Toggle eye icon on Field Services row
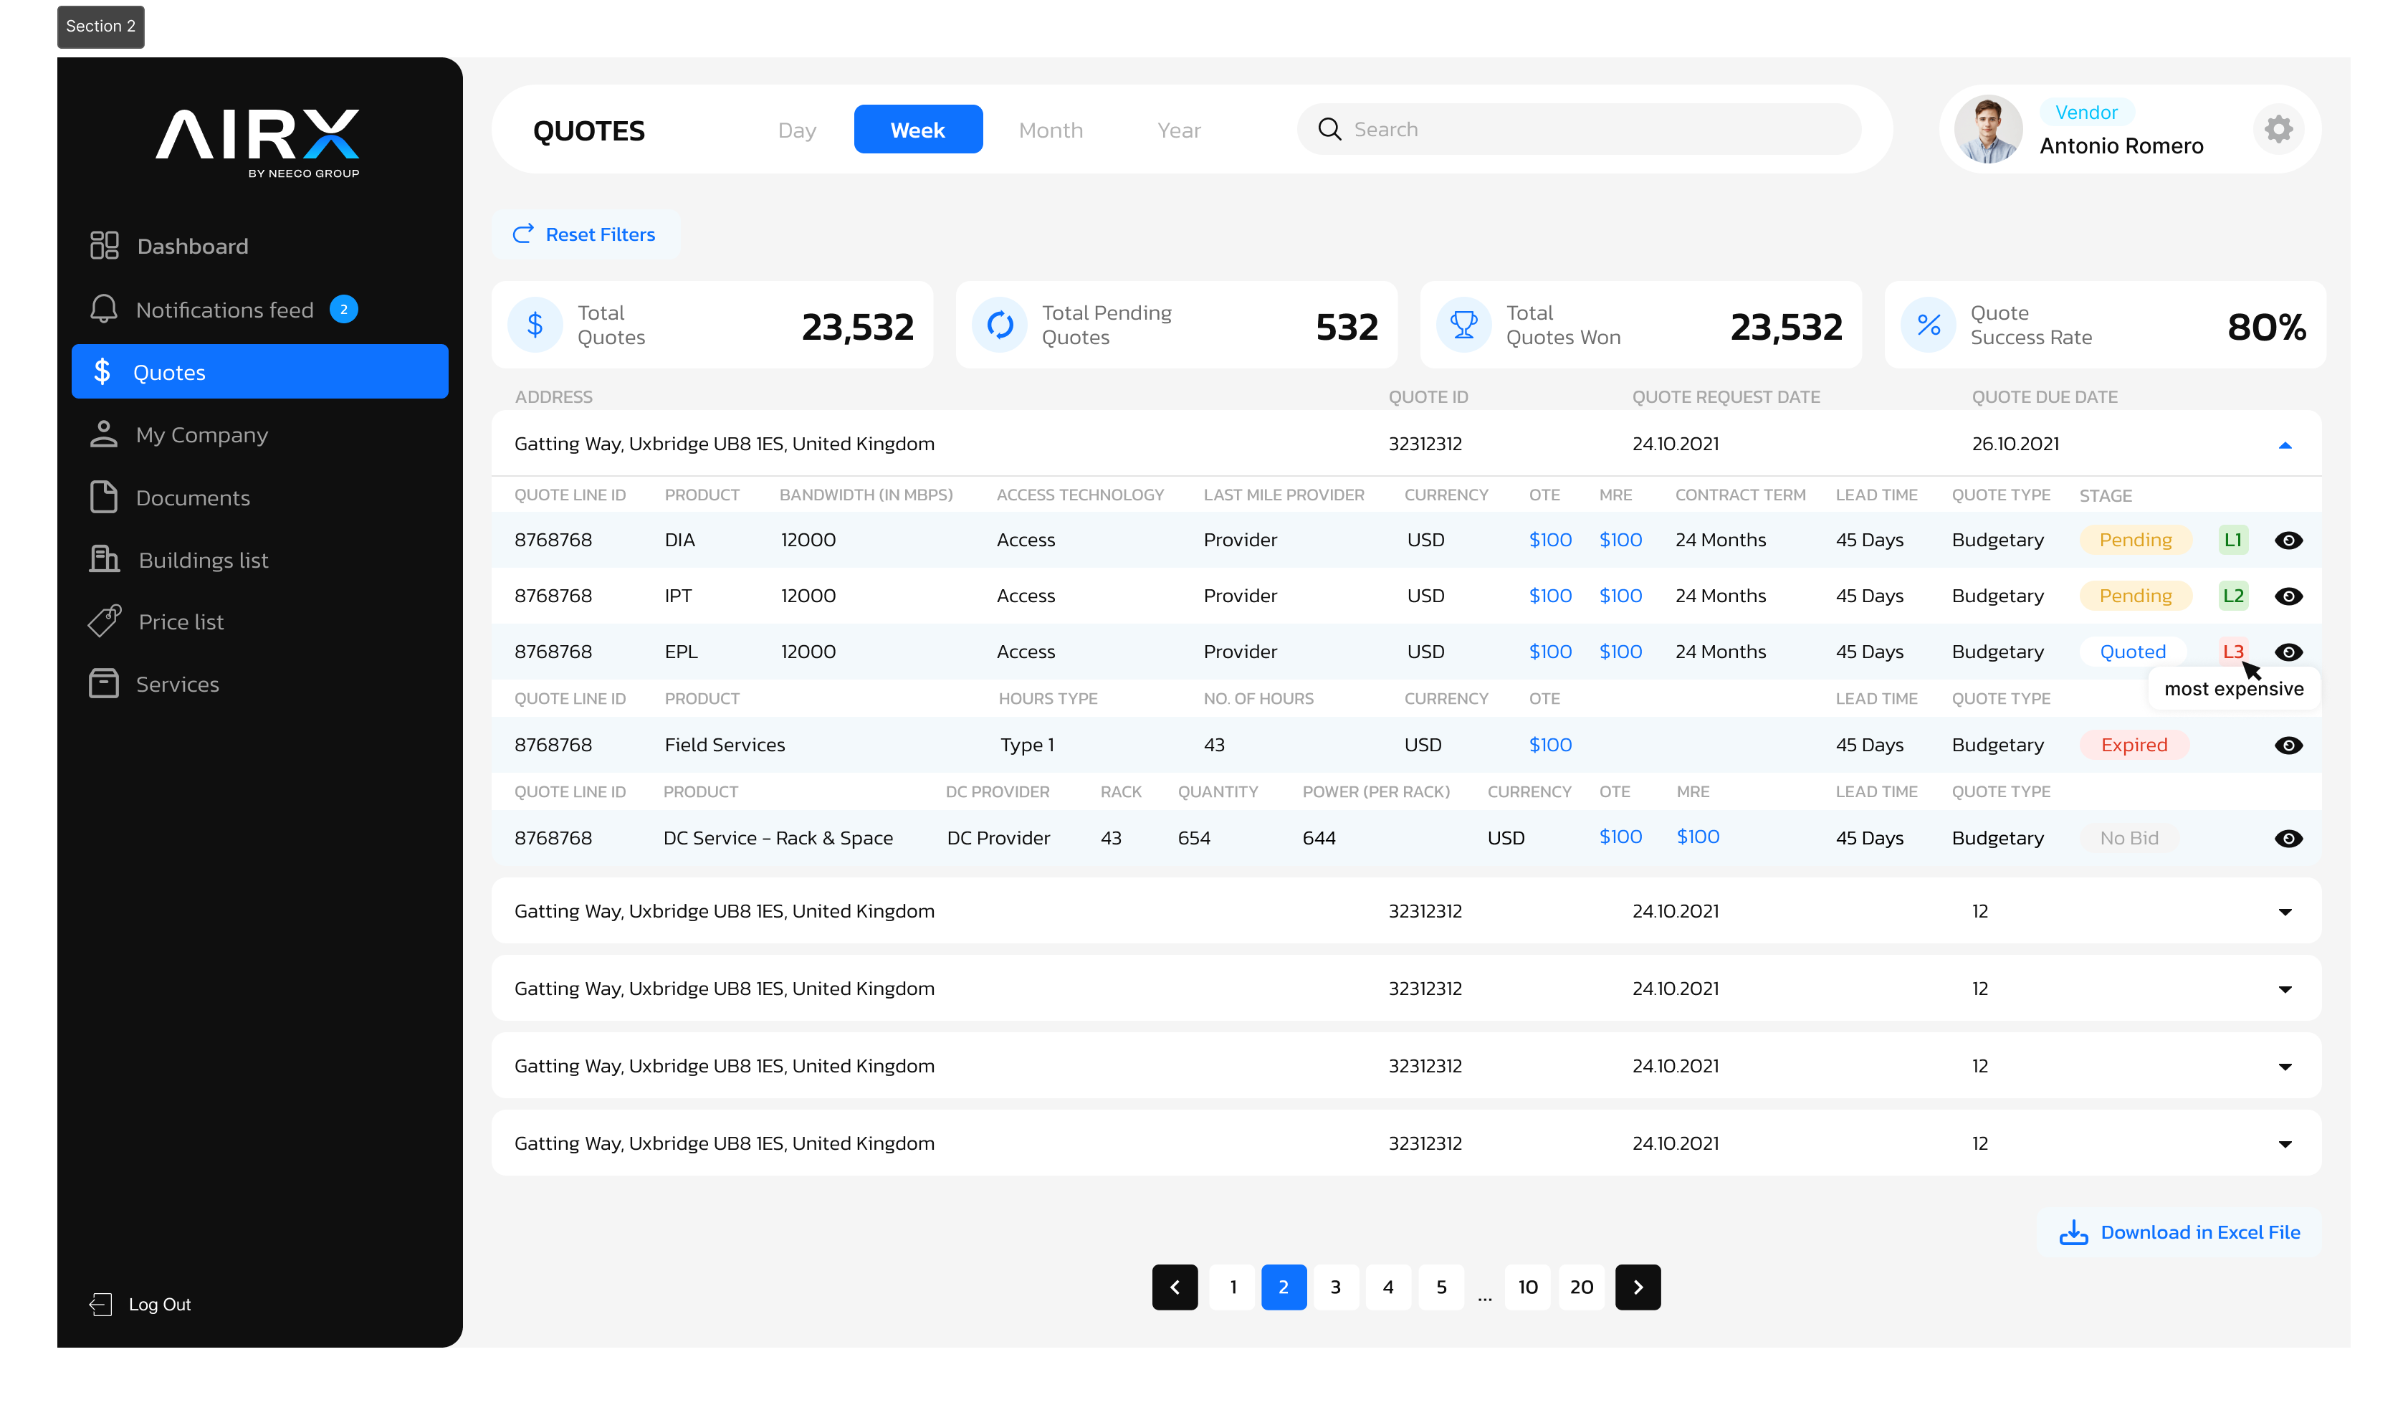Image resolution: width=2408 pixels, height=1405 pixels. (2288, 745)
